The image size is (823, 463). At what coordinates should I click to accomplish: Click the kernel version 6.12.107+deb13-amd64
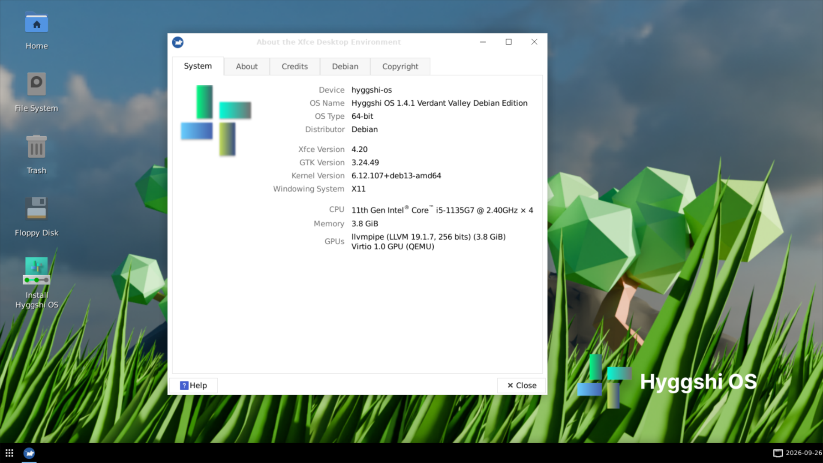tap(396, 176)
